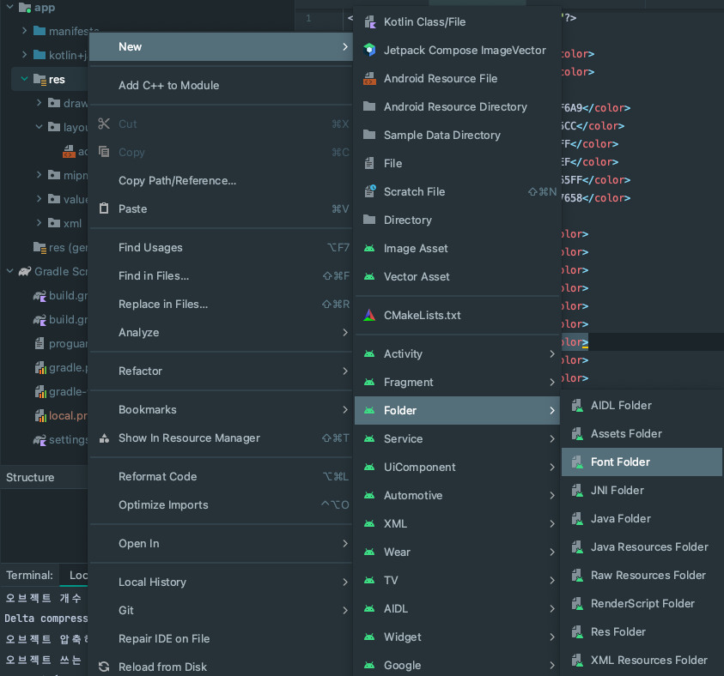The image size is (724, 676).
Task: Open the Local History submenu arrow
Action: 345,582
